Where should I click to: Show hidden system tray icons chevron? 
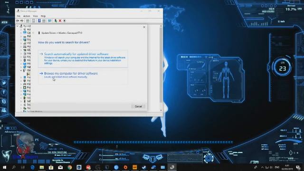tap(262, 167)
